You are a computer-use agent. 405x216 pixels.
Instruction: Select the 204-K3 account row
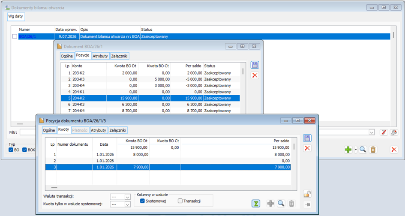[150, 105]
